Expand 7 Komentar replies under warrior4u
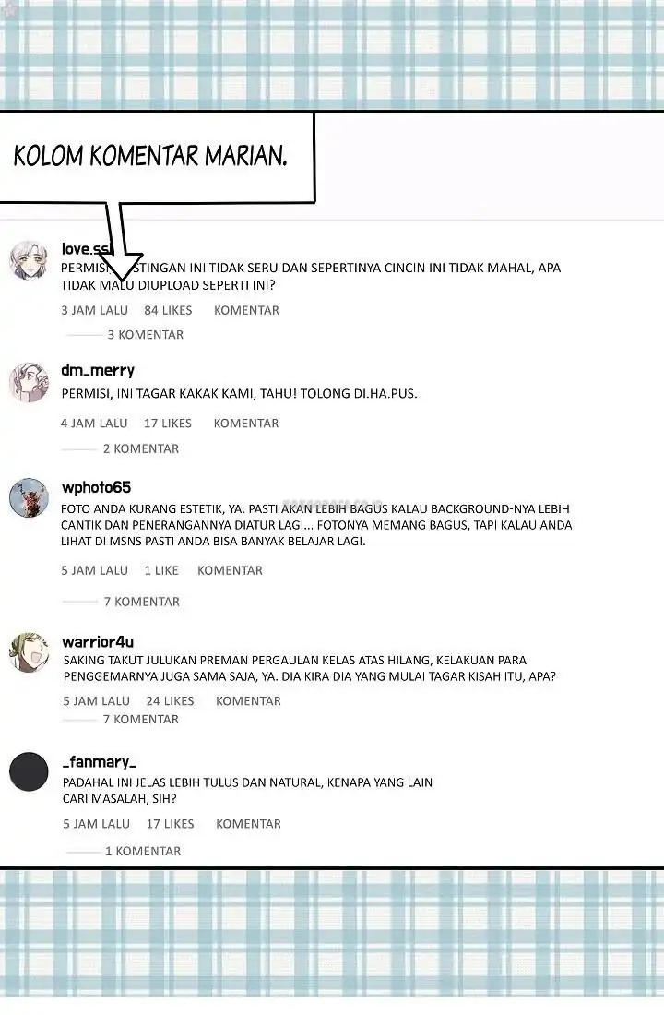Viewport: 664px width, 1015px height. [x=140, y=719]
